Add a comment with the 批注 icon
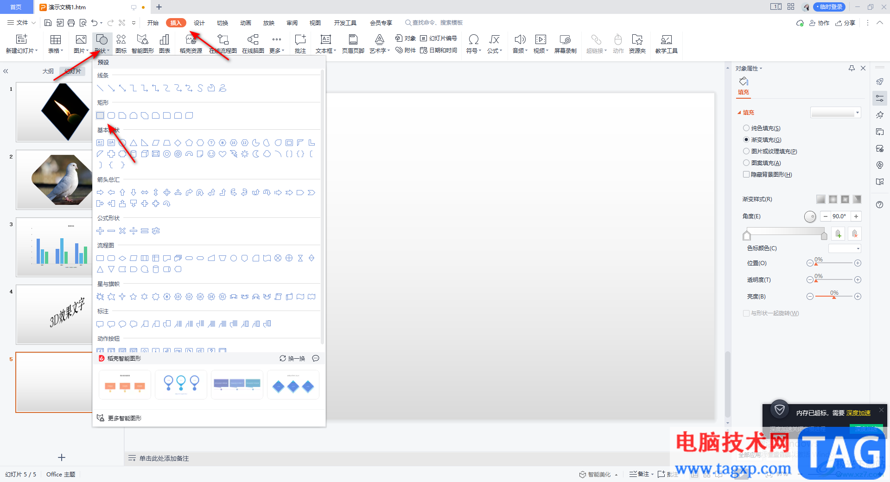The image size is (890, 482). click(300, 44)
